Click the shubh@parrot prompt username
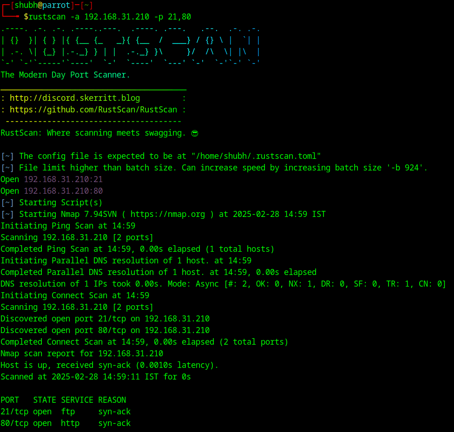454x432 pixels. (42, 5)
